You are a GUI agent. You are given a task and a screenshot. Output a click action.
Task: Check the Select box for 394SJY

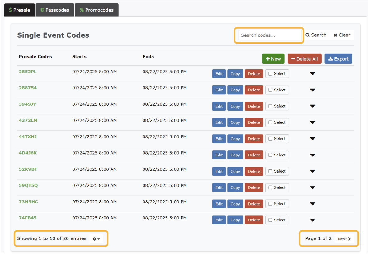[270, 106]
